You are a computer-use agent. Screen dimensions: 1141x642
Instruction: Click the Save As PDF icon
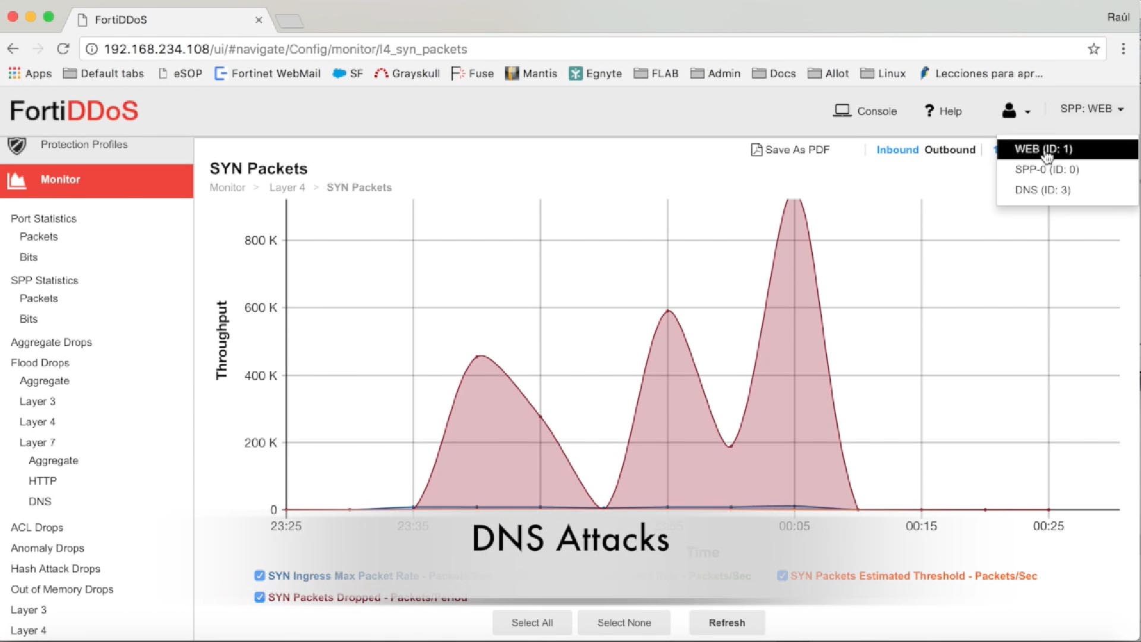[757, 150]
